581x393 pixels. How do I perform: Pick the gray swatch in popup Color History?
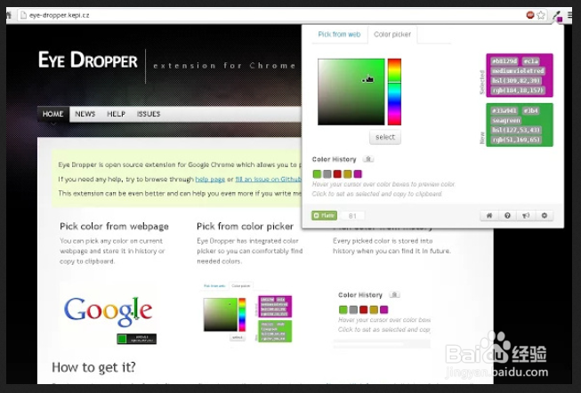(x=327, y=173)
